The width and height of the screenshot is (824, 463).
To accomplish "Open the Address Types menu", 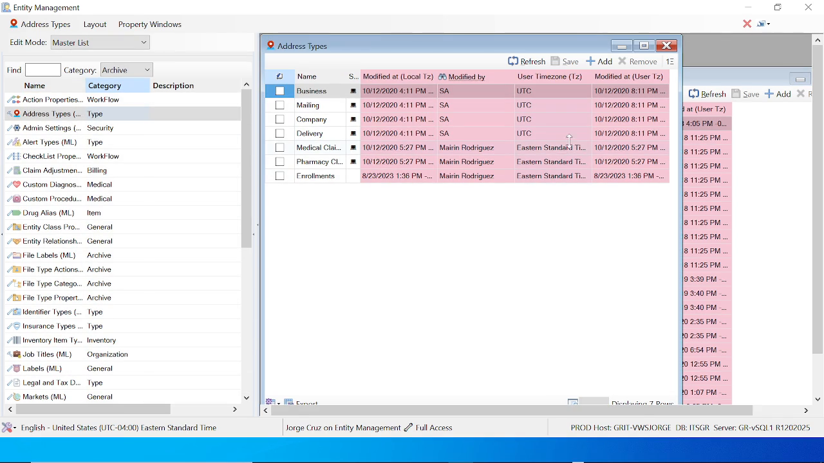I will [x=40, y=24].
